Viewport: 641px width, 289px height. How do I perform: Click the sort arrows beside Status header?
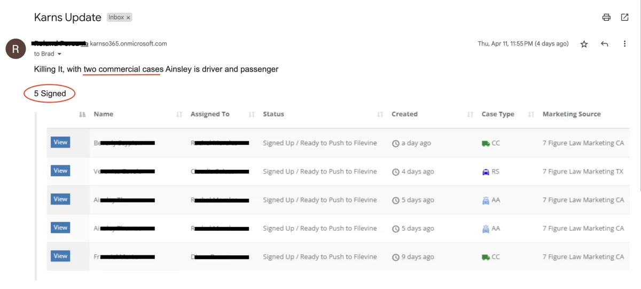tap(380, 114)
